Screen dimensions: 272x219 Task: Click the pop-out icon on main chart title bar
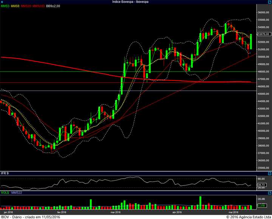pyautogui.click(x=270, y=2)
